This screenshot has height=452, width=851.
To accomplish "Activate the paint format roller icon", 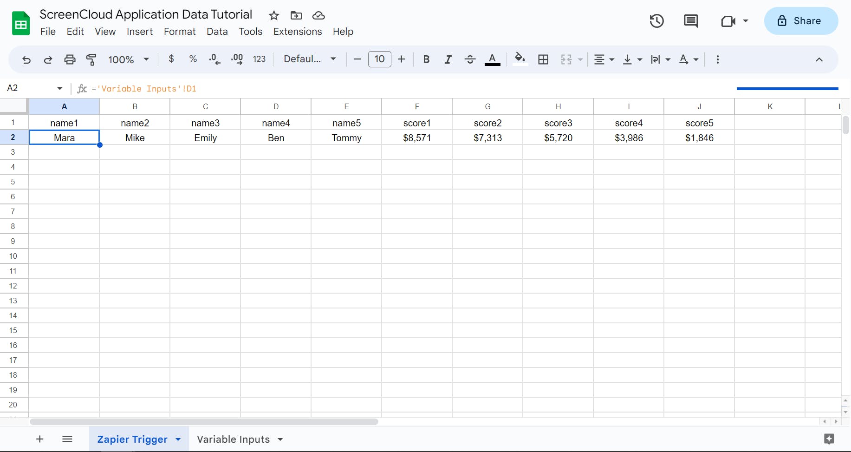I will click(91, 59).
